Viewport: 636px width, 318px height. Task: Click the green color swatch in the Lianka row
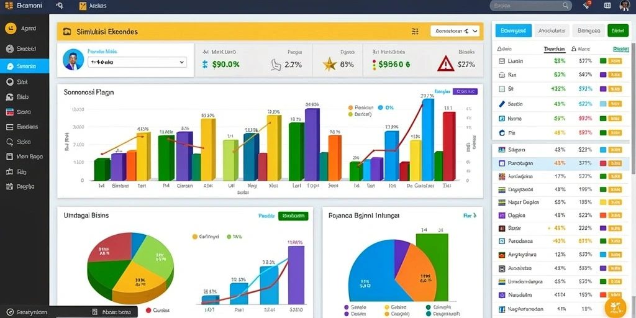click(602, 61)
